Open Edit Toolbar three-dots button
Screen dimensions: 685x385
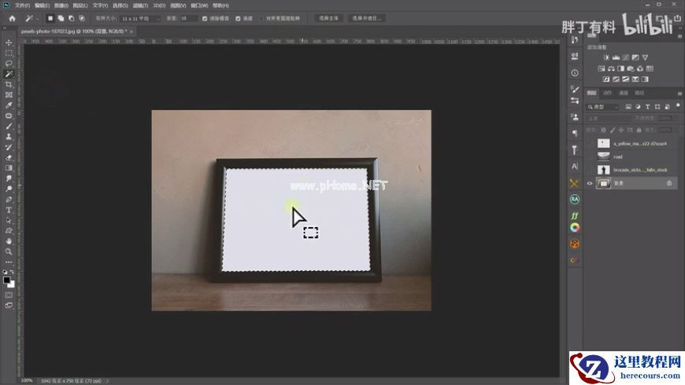(9, 262)
